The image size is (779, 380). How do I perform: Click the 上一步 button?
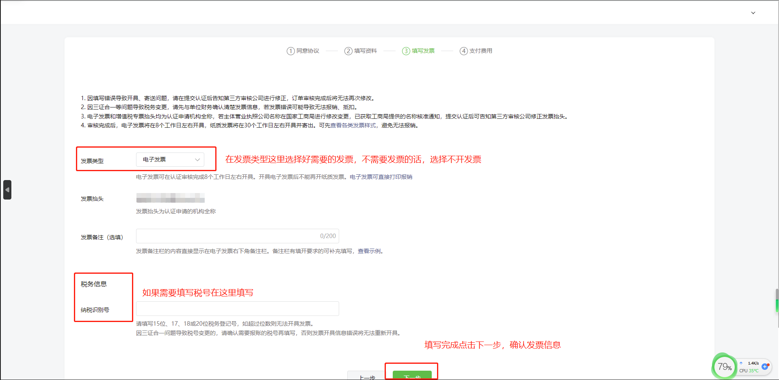367,376
